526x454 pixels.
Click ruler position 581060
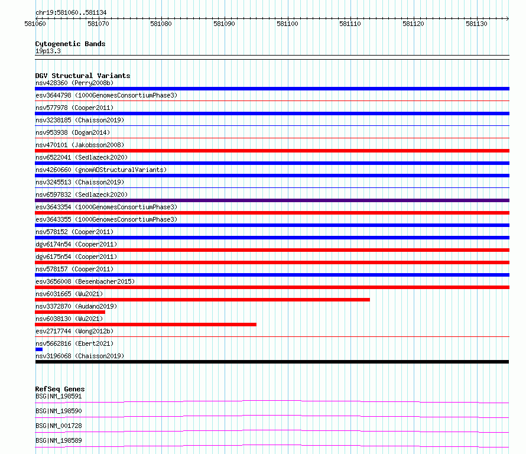(x=35, y=24)
